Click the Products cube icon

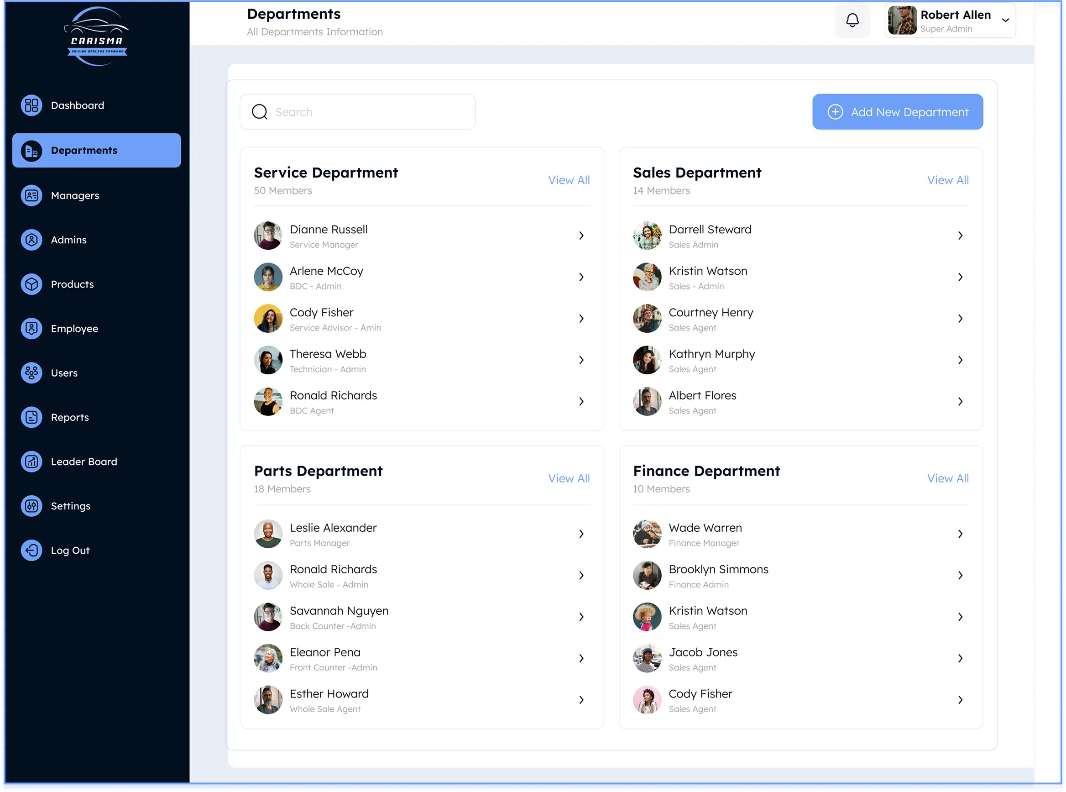click(x=31, y=284)
